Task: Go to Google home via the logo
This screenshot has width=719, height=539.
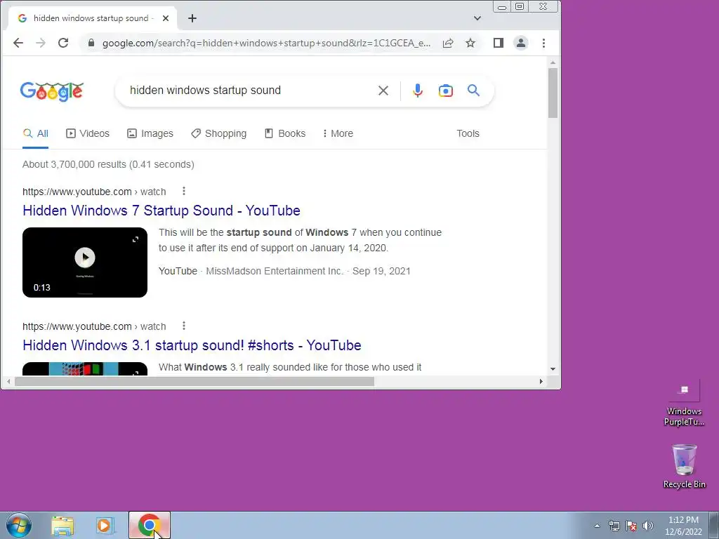Action: (52, 91)
